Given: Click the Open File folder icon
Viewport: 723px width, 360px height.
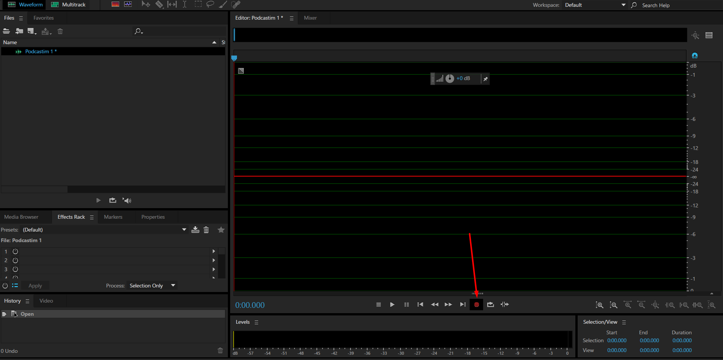Looking at the screenshot, I should 6,31.
